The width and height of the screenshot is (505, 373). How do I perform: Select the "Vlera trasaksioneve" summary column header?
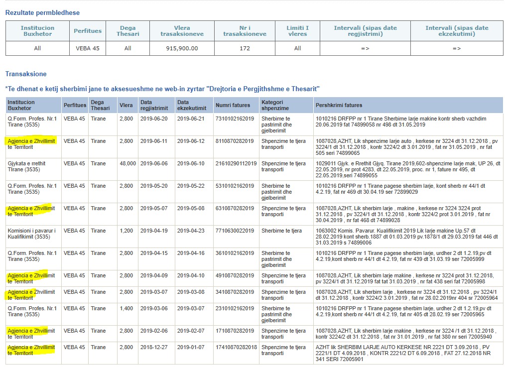pyautogui.click(x=182, y=31)
